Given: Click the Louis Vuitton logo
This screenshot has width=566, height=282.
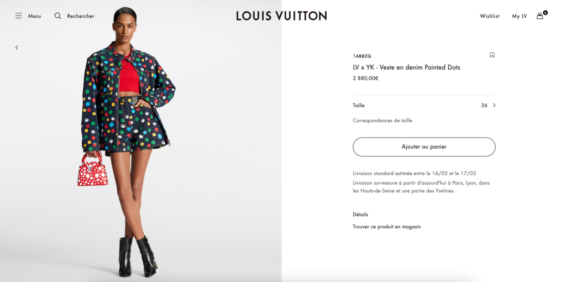Looking at the screenshot, I should 281,15.
